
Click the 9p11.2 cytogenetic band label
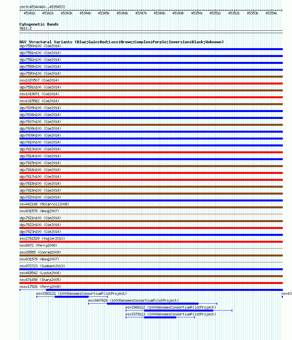coord(26,28)
